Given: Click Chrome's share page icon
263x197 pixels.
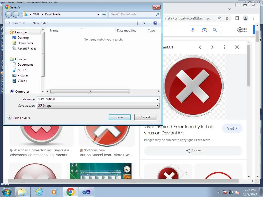Looking at the screenshot, I should (x=219, y=18).
